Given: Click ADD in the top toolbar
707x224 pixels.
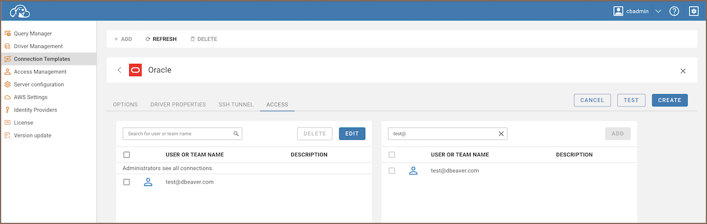Looking at the screenshot, I should (123, 39).
